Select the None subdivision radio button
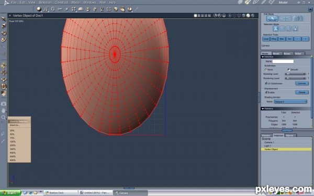This screenshot has width=314, height=196. click(x=266, y=70)
